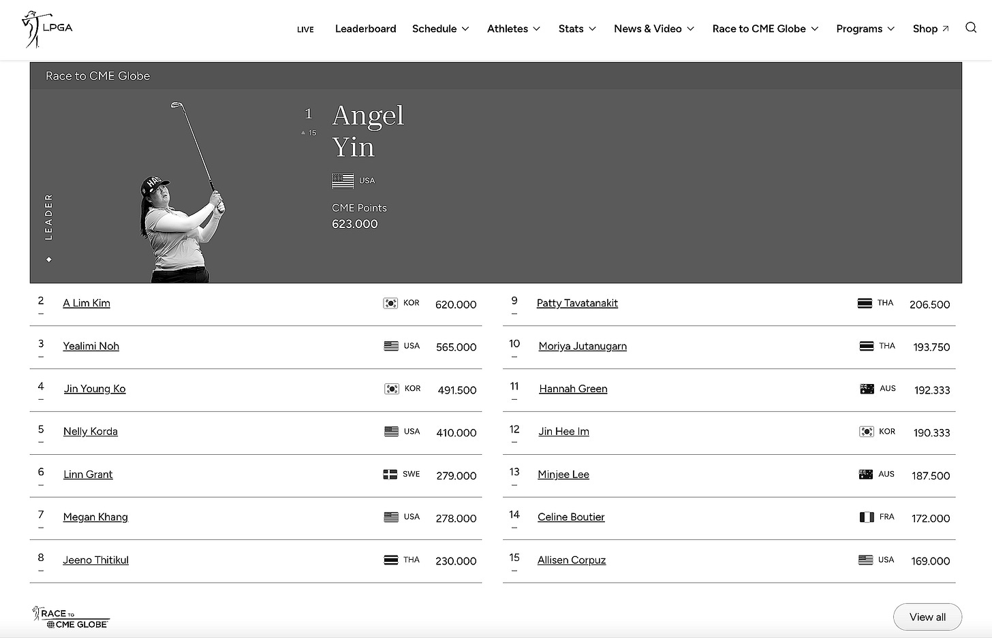The height and width of the screenshot is (638, 992).
Task: Open Megan Khang player link
Action: point(95,517)
